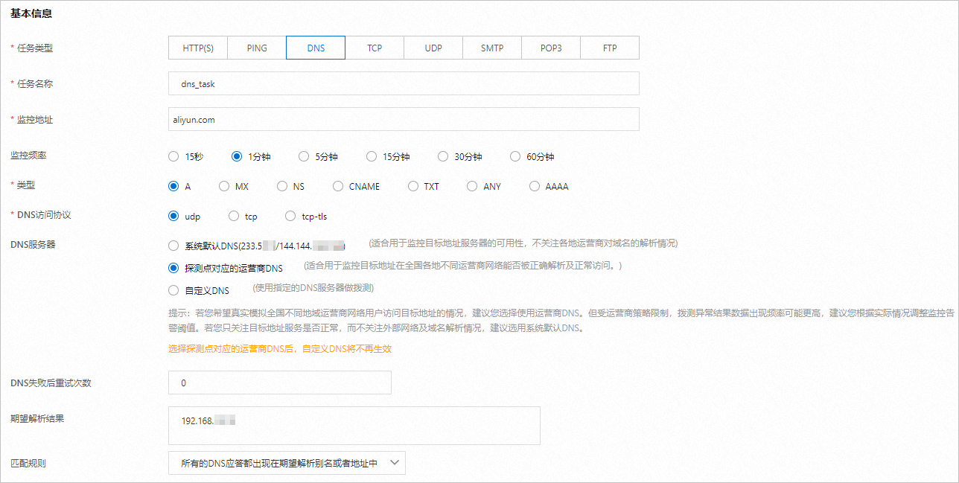
Task: Select record type ANY
Action: [x=472, y=186]
